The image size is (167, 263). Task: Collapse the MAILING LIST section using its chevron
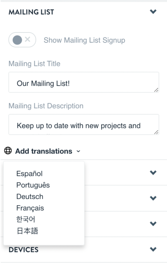coord(153,11)
